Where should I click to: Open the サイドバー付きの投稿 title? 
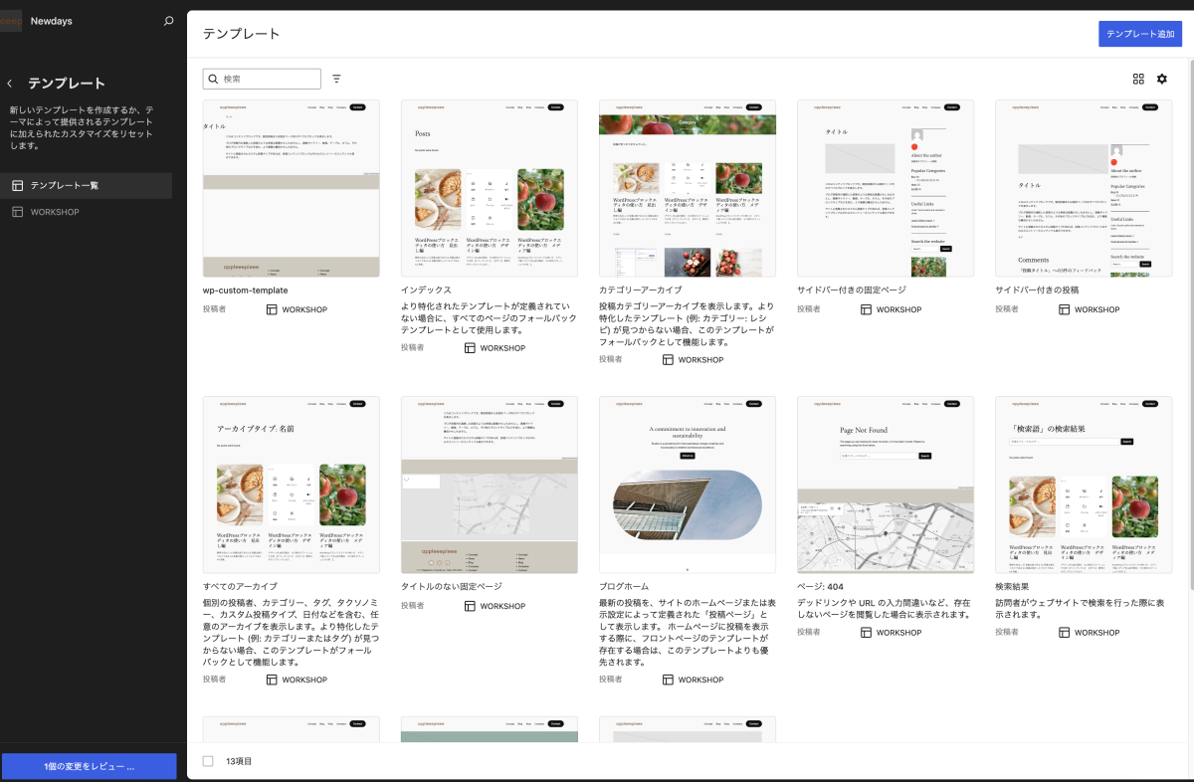[x=1037, y=291]
